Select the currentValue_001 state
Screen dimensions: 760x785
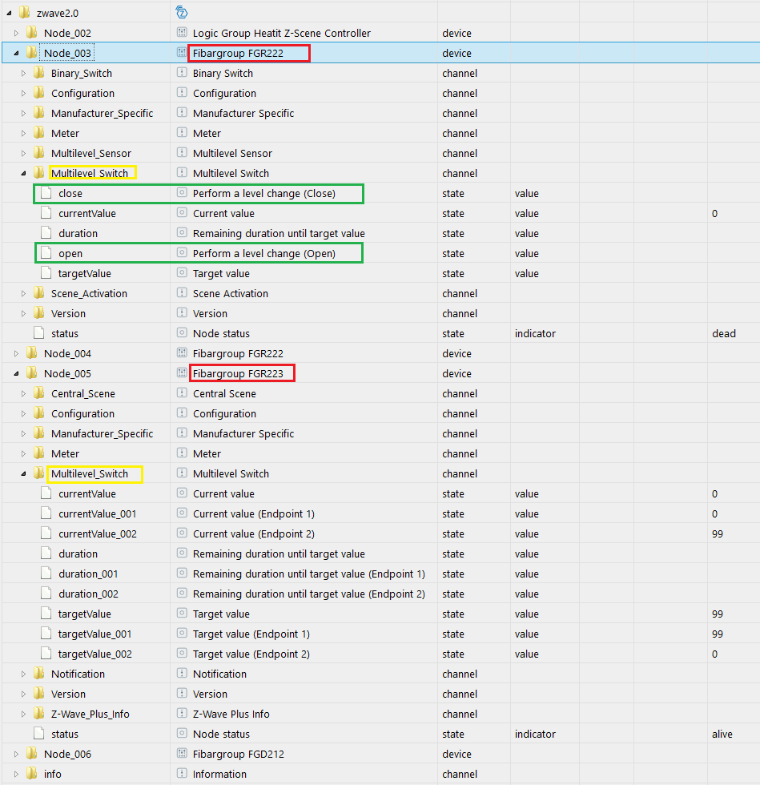pyautogui.click(x=98, y=513)
